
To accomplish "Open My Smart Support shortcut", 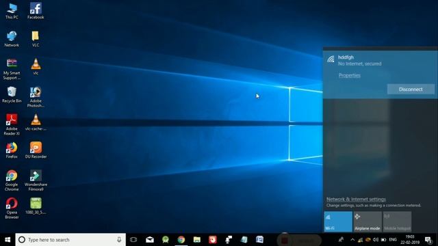I will (x=12, y=69).
